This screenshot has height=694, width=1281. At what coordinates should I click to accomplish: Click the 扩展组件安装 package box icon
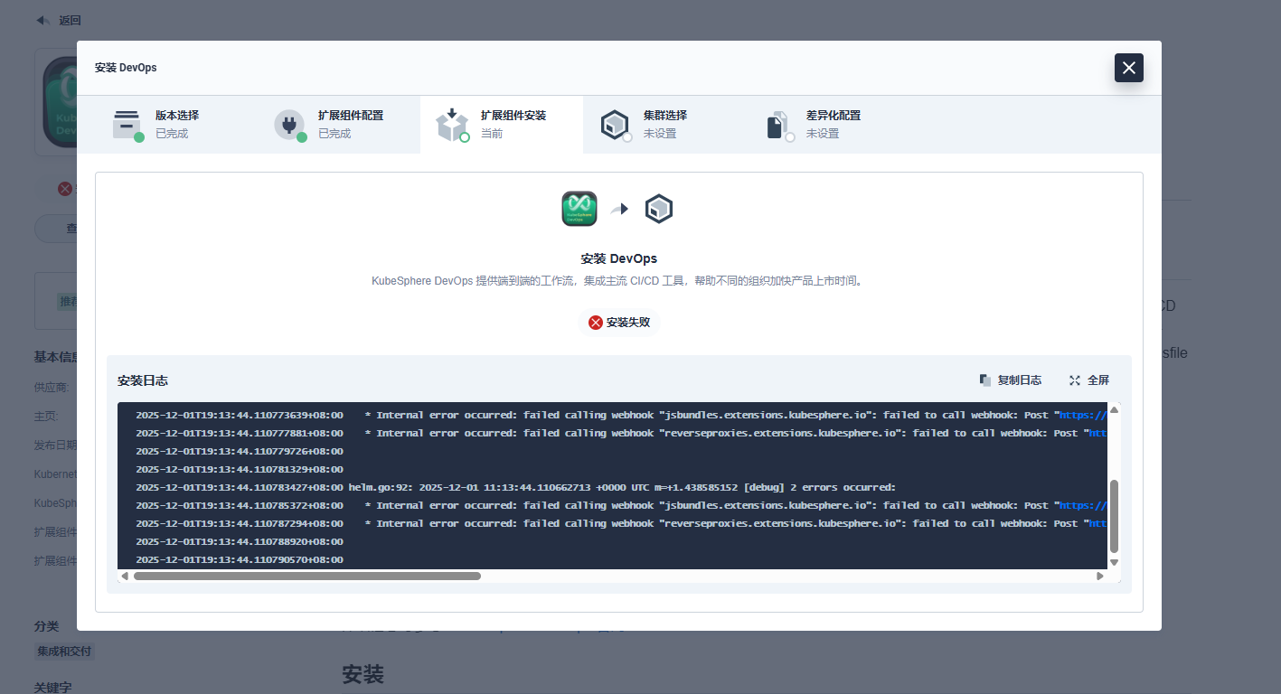(452, 125)
